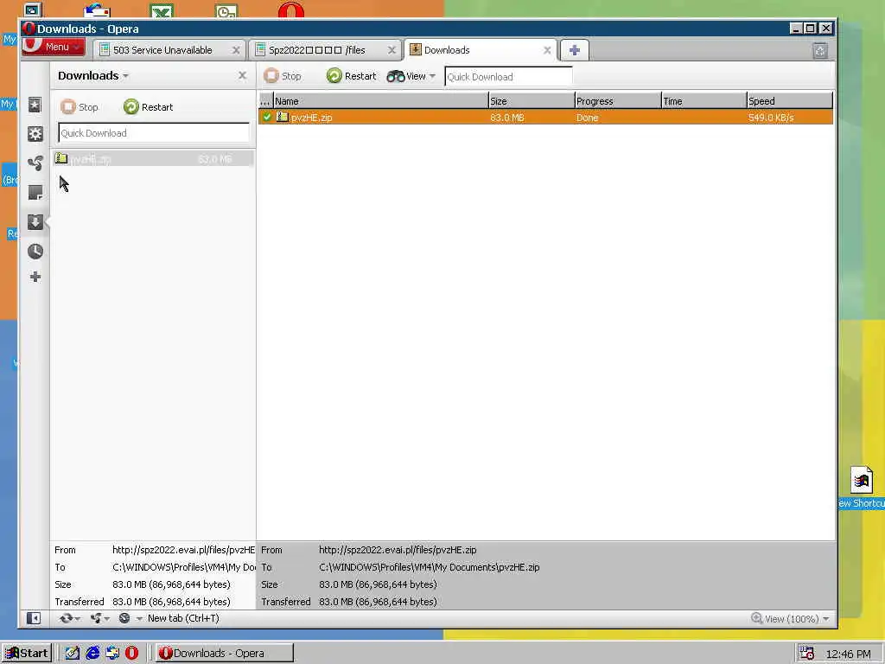Screen dimensions: 885x664
Task: Sort downloads by Speed column
Action: tap(790, 101)
